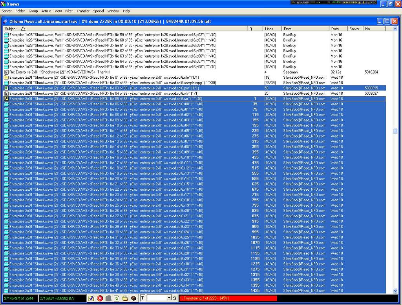
Task: Click the article icon for file 59 of 65
Action: tap(6, 35)
